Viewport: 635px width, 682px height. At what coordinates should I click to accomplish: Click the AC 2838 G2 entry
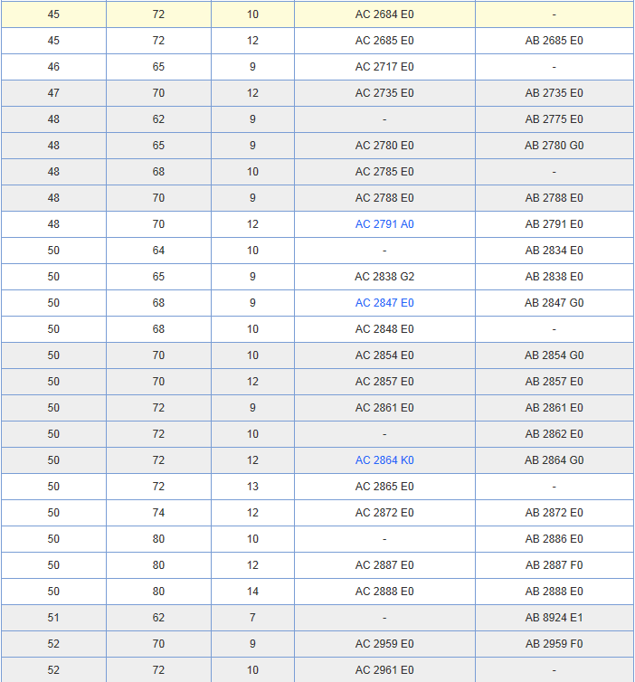click(384, 277)
